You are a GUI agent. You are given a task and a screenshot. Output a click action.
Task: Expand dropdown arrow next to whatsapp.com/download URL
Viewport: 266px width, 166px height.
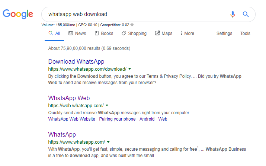pos(129,69)
